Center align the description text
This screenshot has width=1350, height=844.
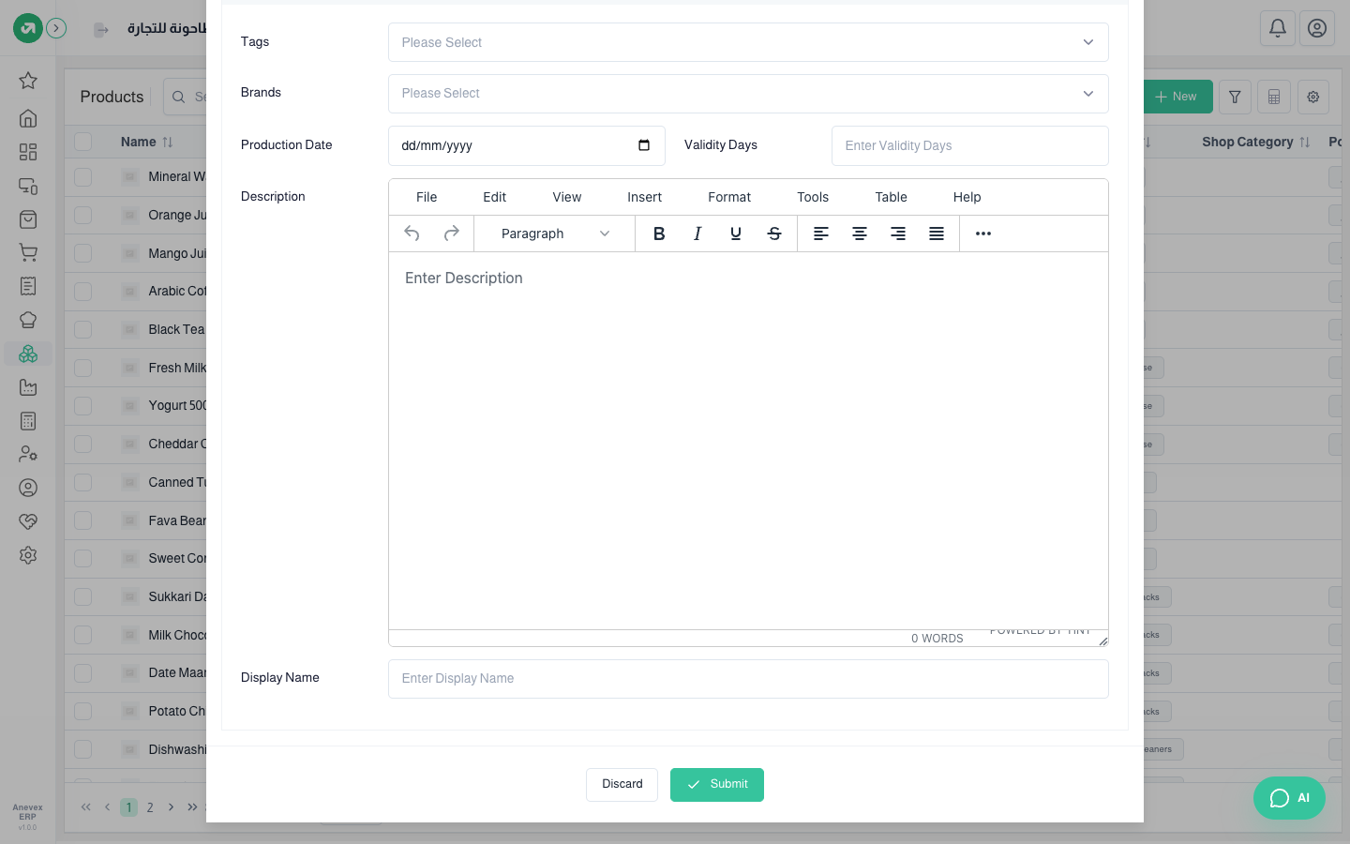pos(860,234)
